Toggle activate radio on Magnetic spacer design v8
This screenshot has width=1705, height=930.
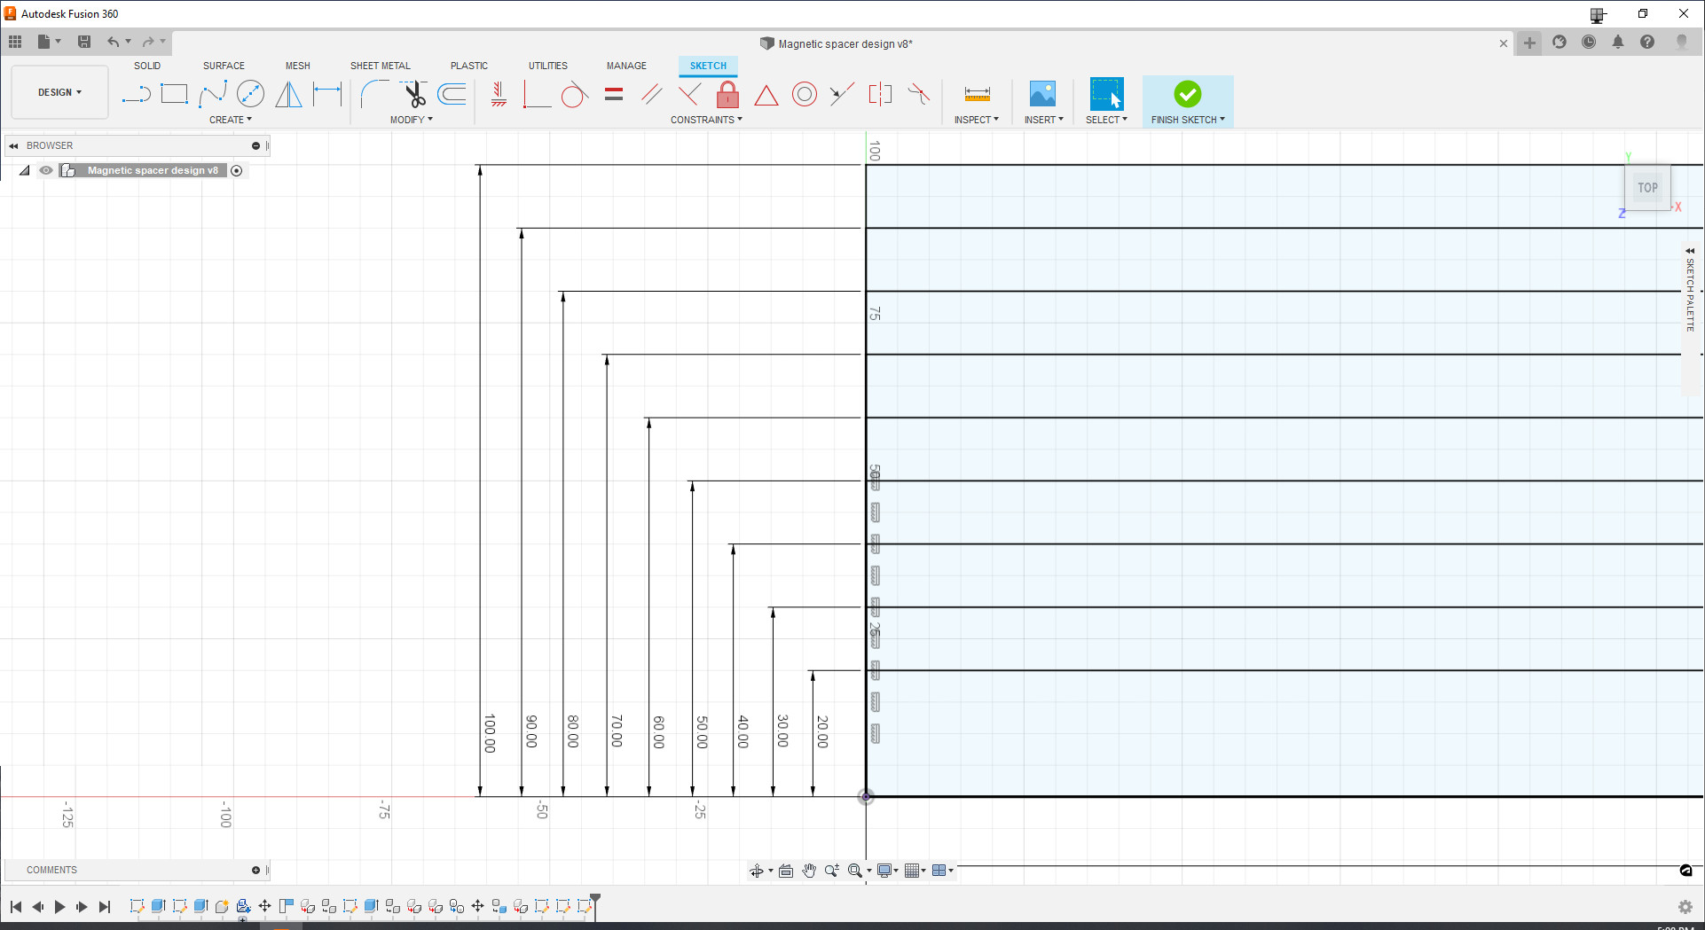pyautogui.click(x=237, y=170)
